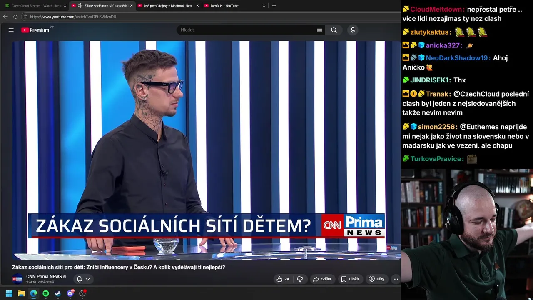Reload the page with refresh icon

tap(15, 17)
